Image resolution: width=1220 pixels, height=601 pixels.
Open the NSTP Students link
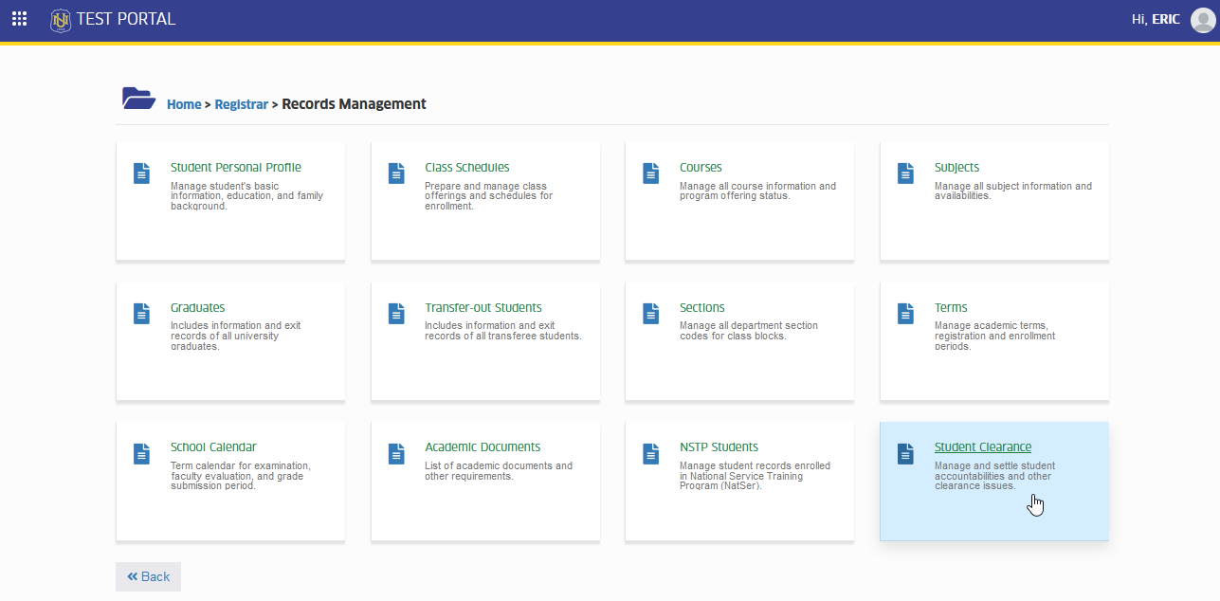click(x=719, y=447)
